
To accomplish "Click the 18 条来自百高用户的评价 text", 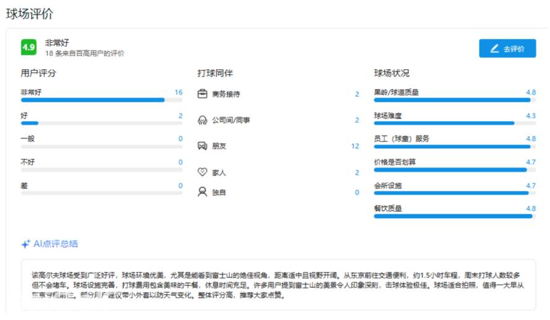I will (x=85, y=53).
